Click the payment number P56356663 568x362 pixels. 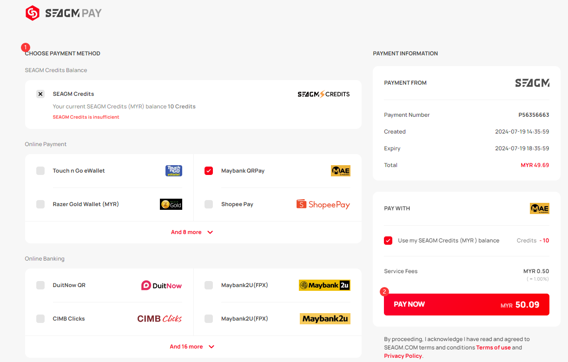click(x=534, y=115)
